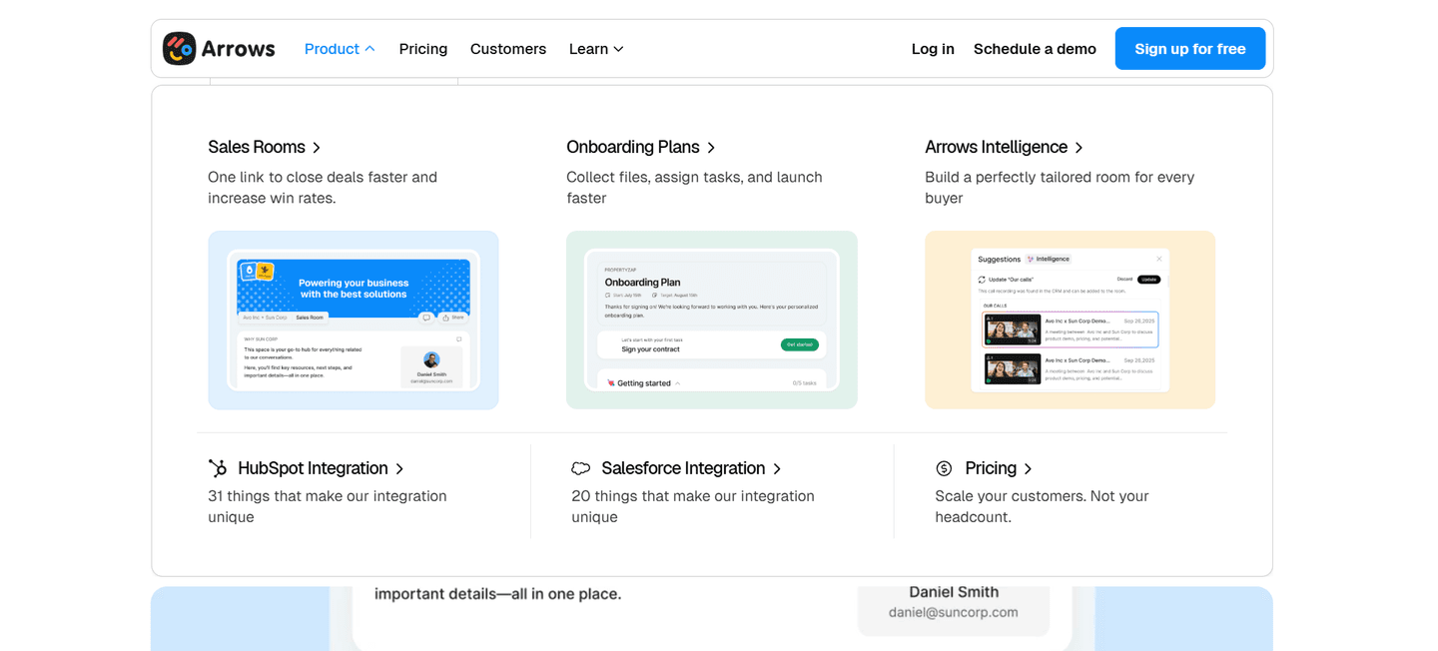Click the Onboarding Plan preview thumbnail
Viewport: 1438px width, 651px height.
click(712, 321)
